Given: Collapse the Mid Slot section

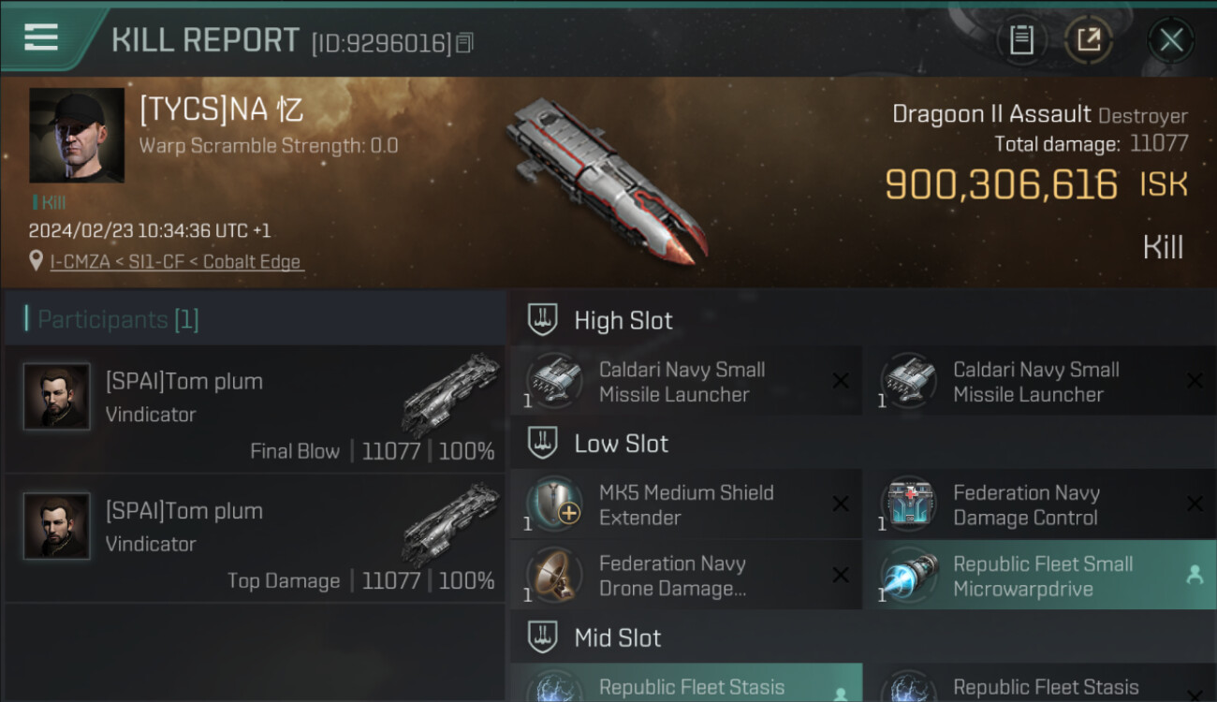Looking at the screenshot, I should click(543, 638).
